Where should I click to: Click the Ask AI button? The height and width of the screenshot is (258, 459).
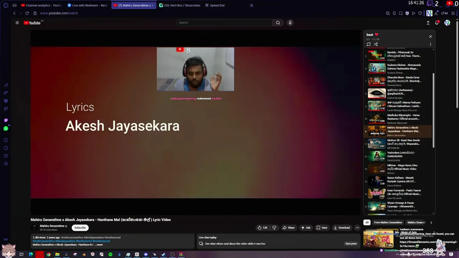[x=306, y=228]
